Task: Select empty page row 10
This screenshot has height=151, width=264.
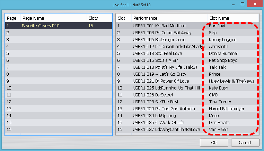Action: 59,88
